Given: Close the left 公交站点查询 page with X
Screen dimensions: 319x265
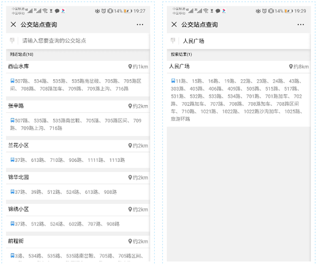Looking at the screenshot, I should (x=13, y=25).
